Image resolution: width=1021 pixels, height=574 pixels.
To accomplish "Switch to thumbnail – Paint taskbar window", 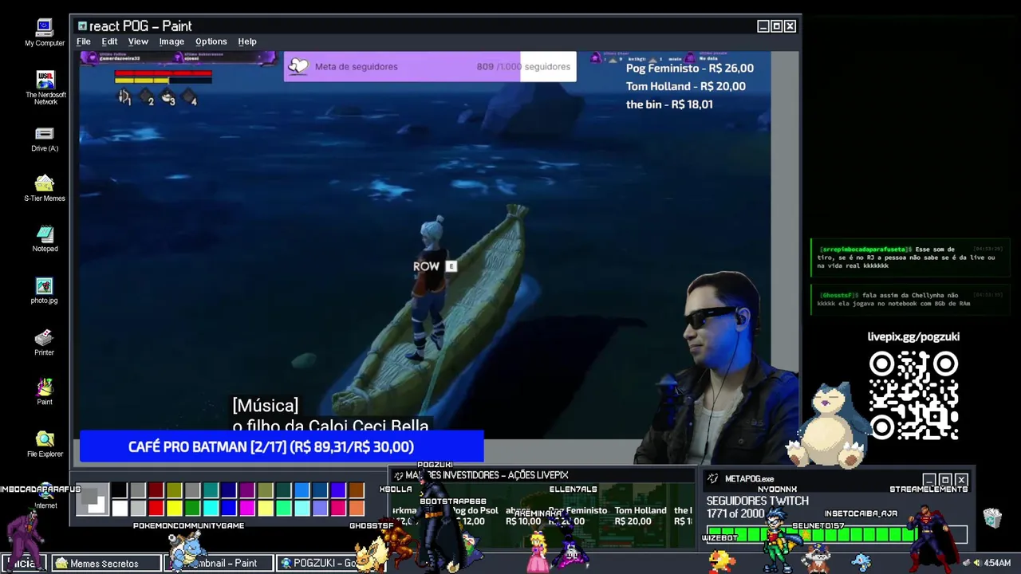I will click(220, 563).
